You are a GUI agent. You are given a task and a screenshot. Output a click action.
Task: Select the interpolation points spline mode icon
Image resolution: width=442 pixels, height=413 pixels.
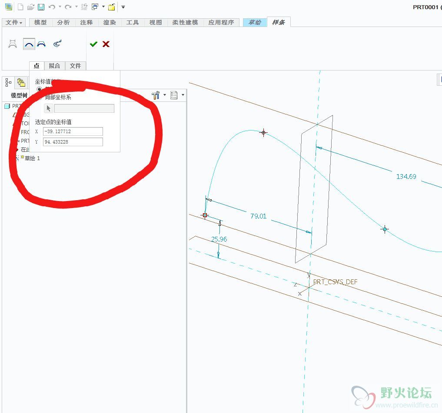pos(29,44)
